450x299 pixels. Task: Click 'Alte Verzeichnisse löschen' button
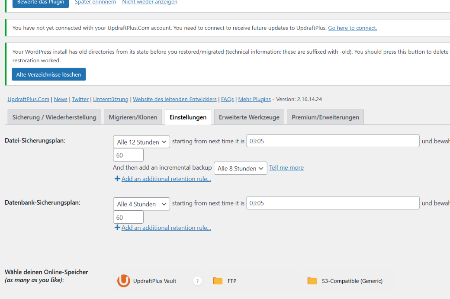49,74
